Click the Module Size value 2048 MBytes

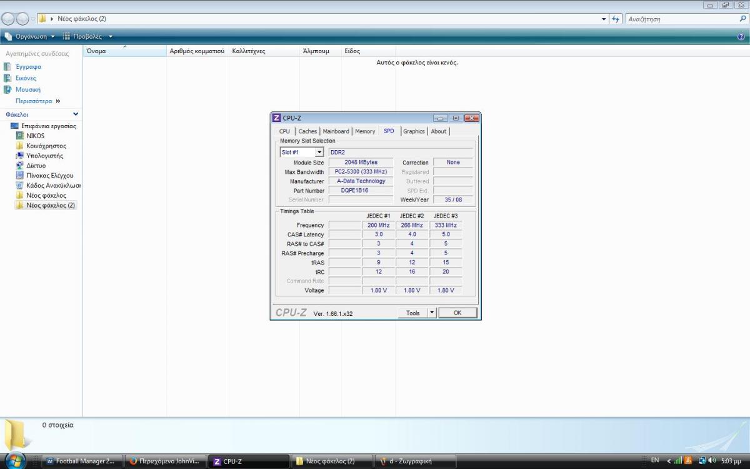[x=361, y=162]
